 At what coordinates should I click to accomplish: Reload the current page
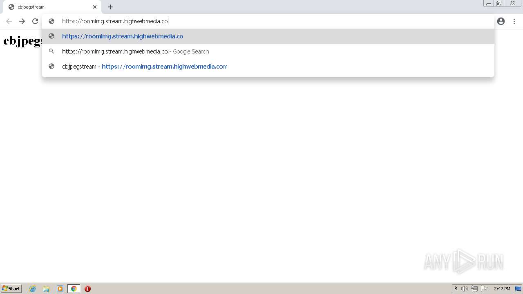(x=35, y=21)
